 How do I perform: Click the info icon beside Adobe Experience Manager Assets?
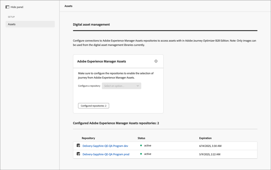(156, 61)
